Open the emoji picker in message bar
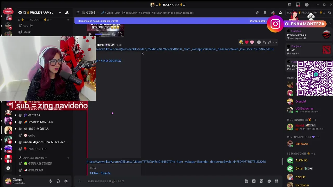The height and width of the screenshot is (187, 333). click(x=269, y=181)
